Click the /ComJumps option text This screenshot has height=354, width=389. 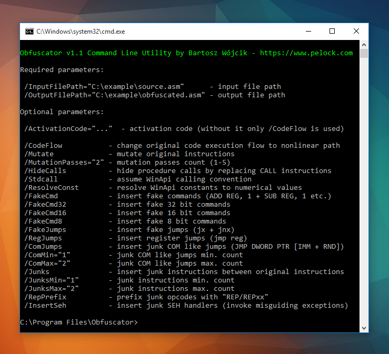tap(43, 247)
